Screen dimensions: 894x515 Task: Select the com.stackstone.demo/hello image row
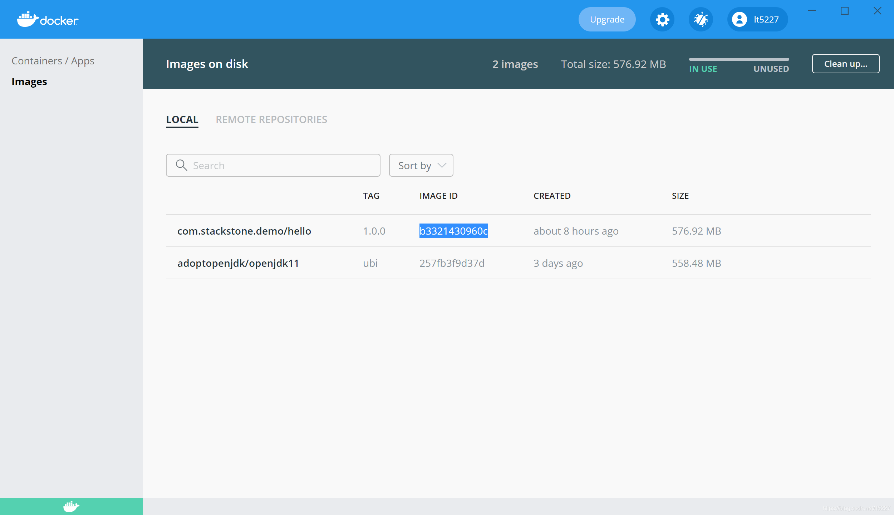[x=519, y=231]
